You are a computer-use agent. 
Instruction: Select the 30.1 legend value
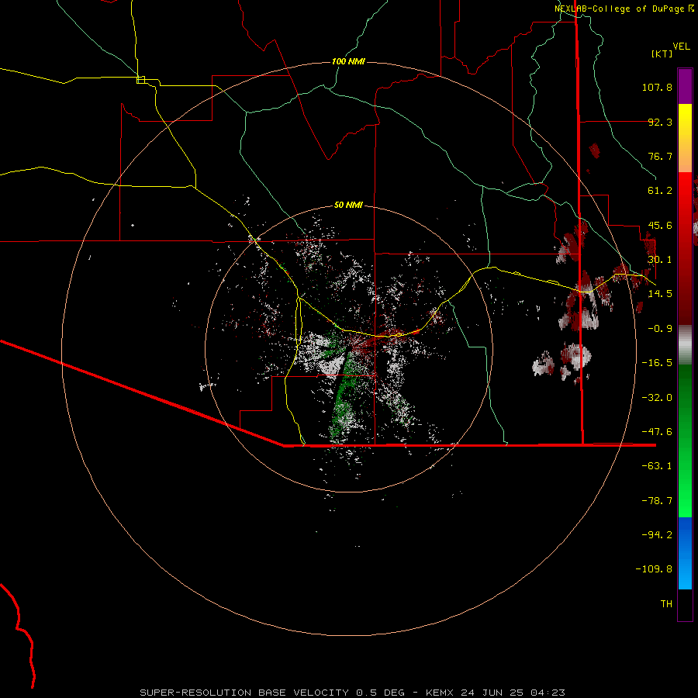pyautogui.click(x=660, y=260)
